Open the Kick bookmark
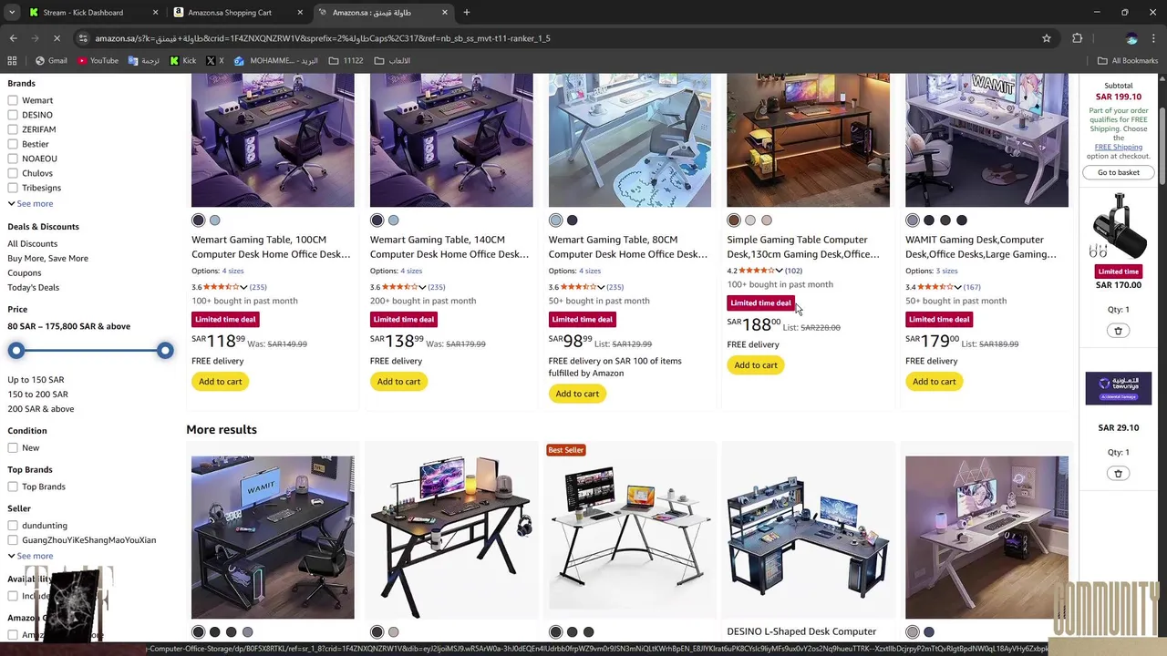Viewport: 1167px width, 656px height. (181, 61)
